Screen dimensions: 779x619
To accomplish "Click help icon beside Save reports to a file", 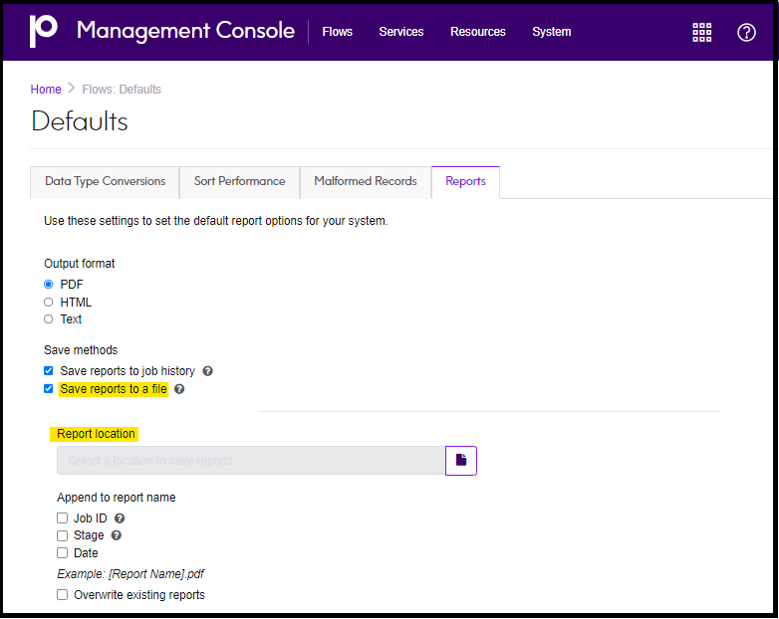I will point(180,389).
